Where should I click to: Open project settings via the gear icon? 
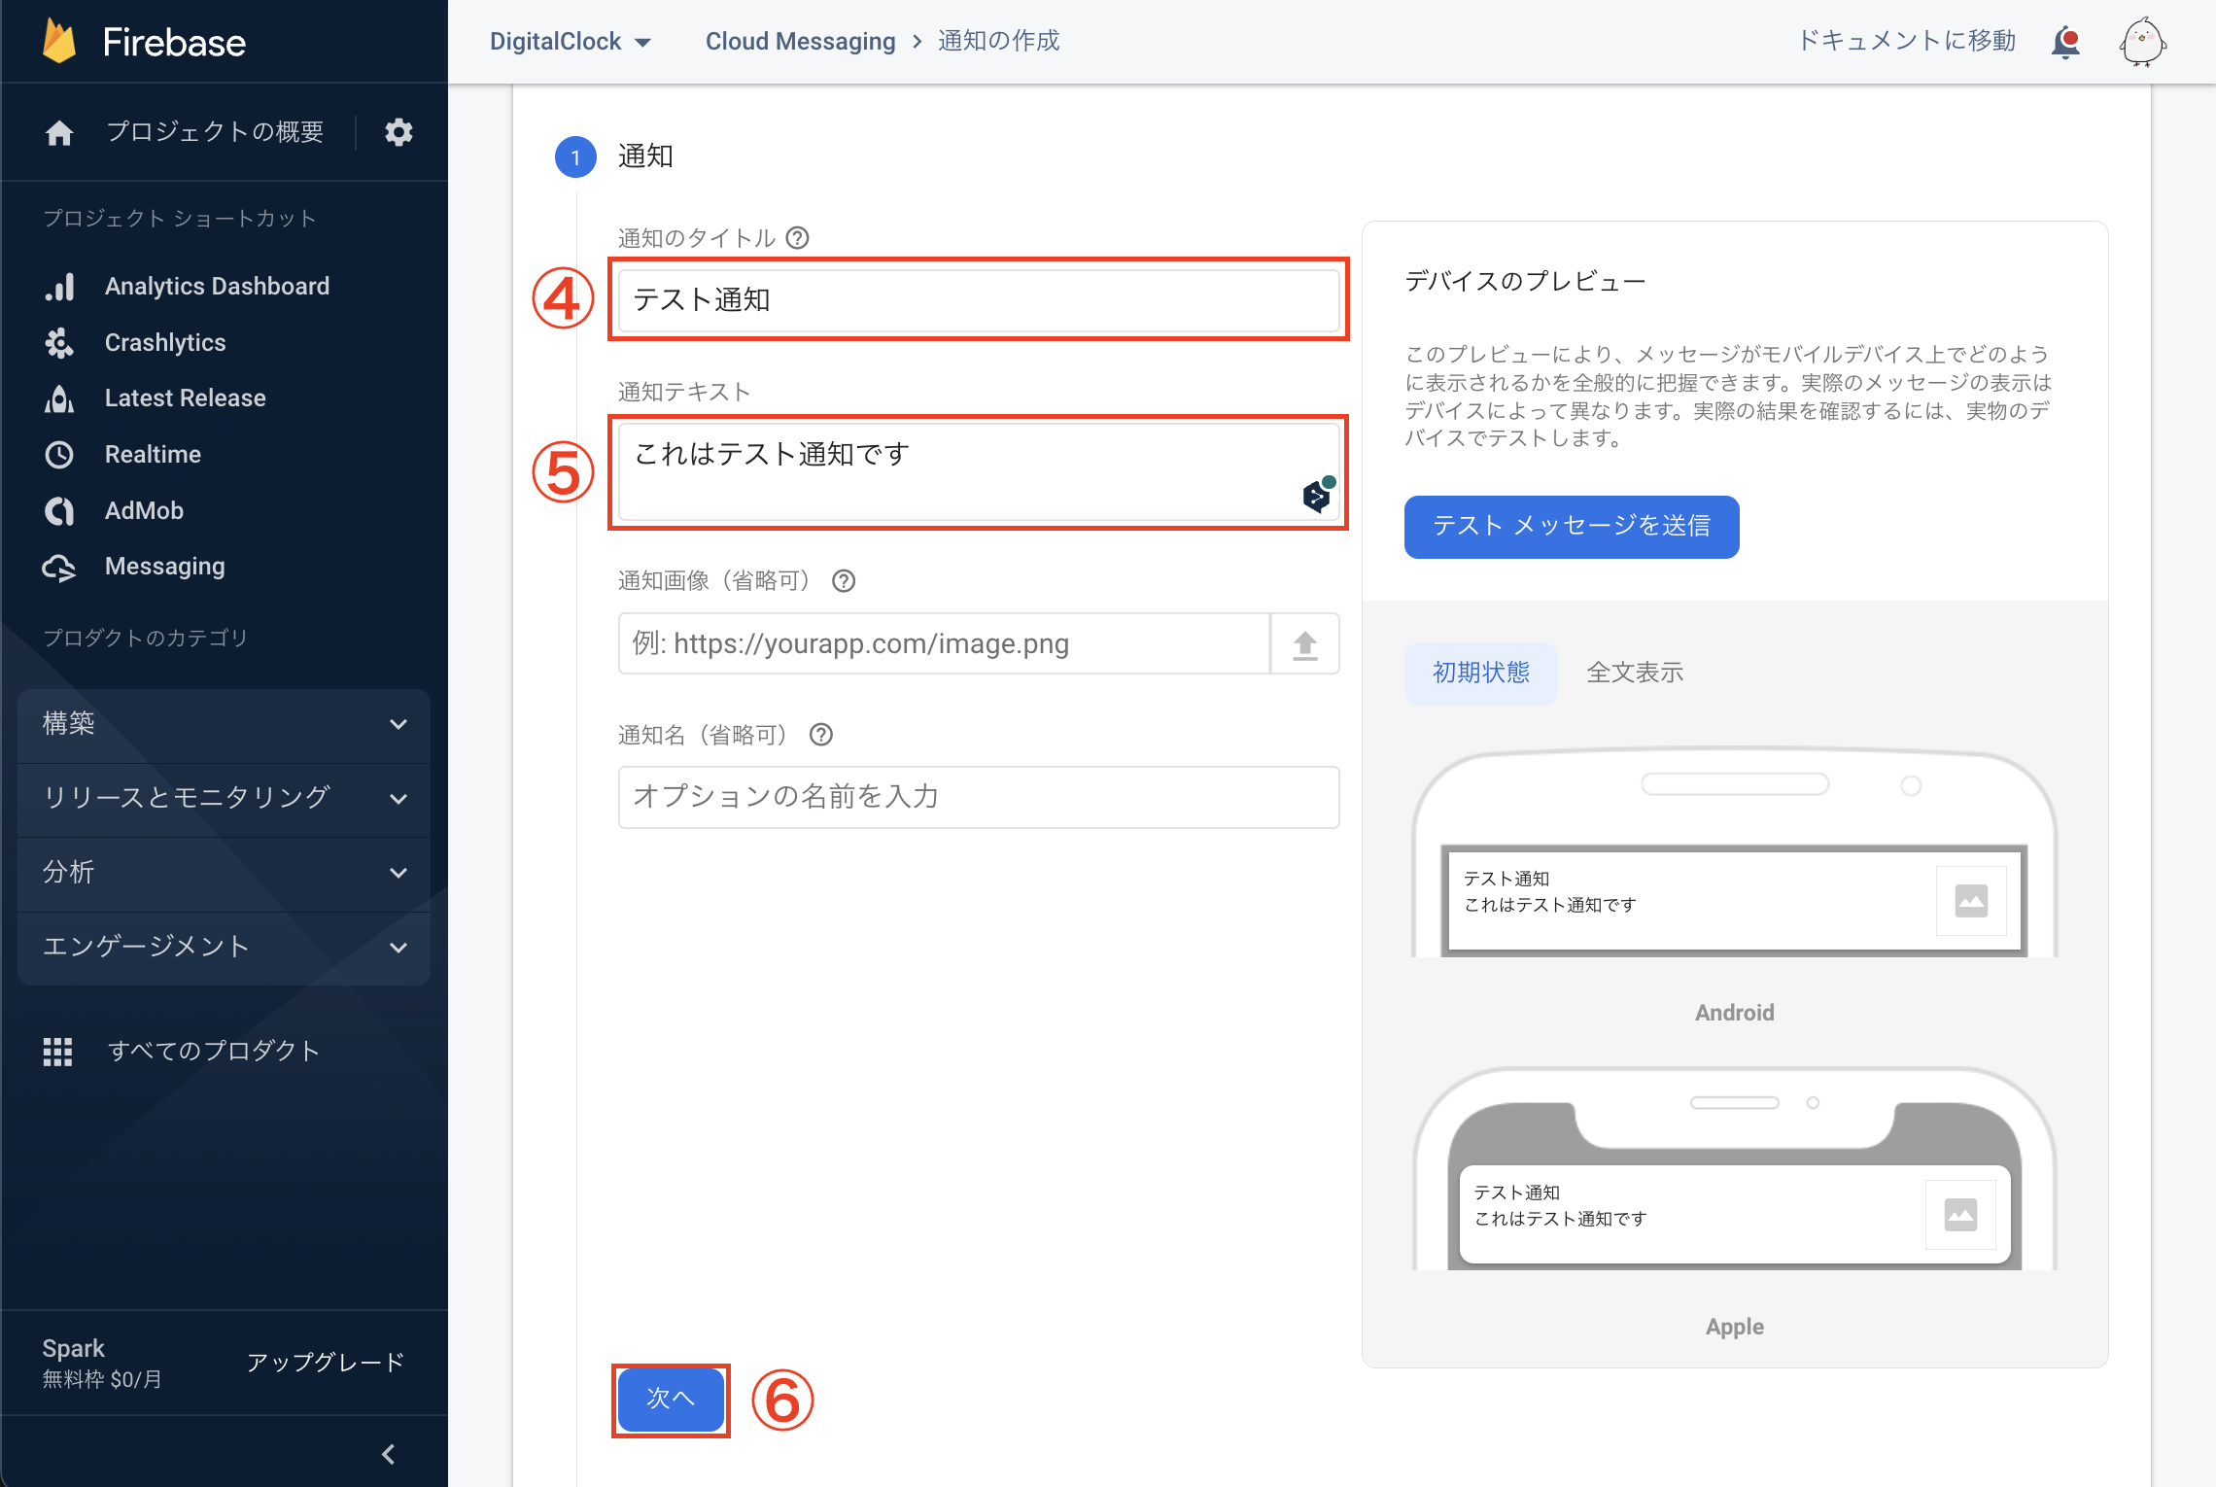pyautogui.click(x=398, y=132)
